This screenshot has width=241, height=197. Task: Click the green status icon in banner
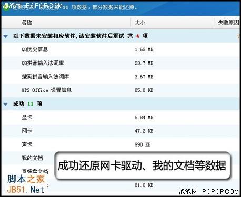[x=6, y=7]
